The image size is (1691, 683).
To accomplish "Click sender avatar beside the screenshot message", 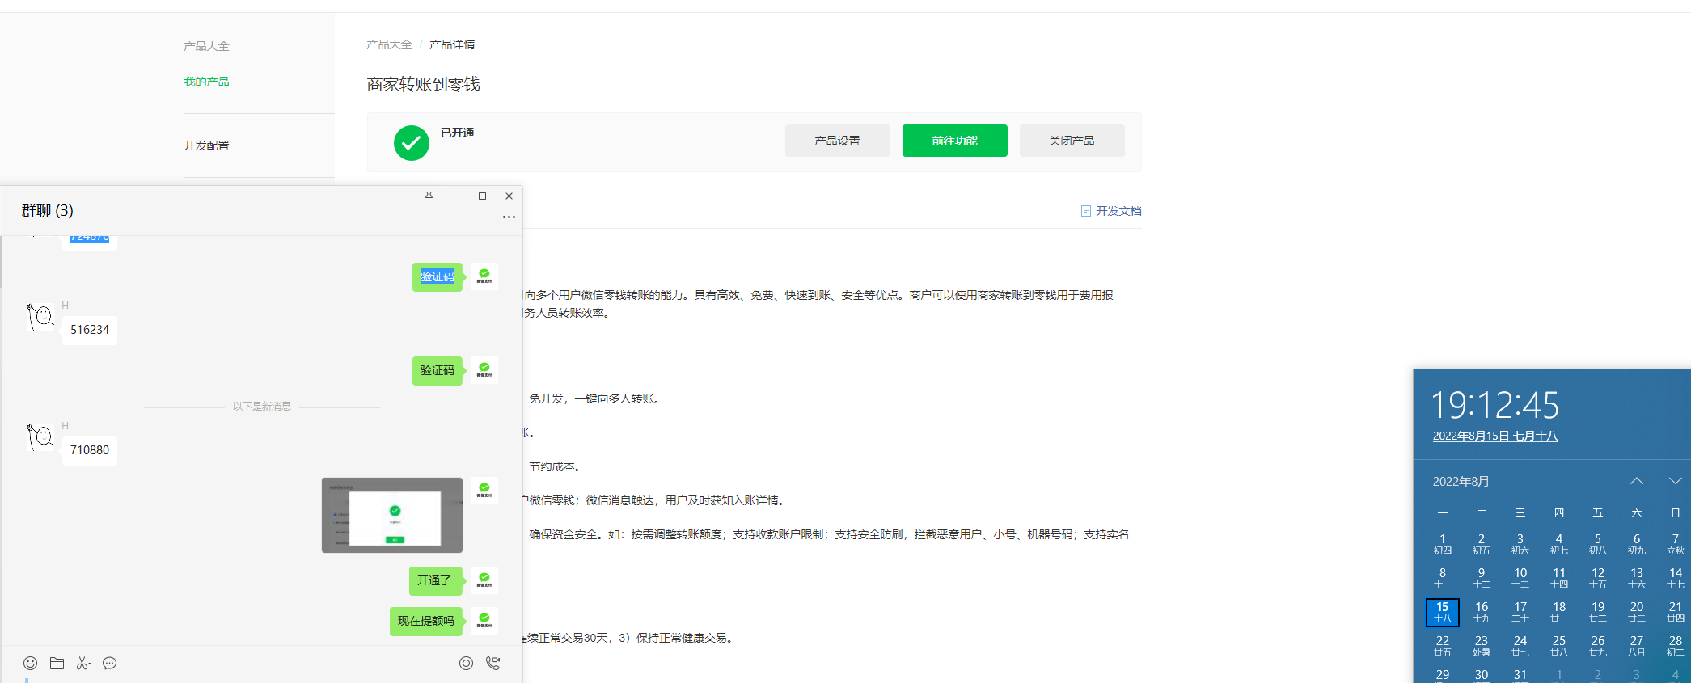I will click(484, 490).
